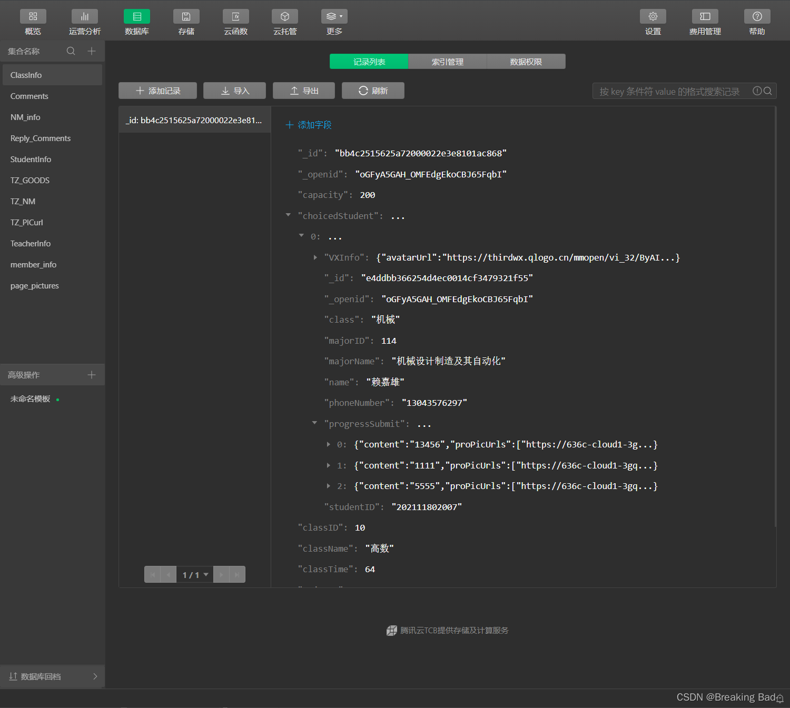Open the 云函数 cloud functions icon
This screenshot has height=708, width=790.
(x=236, y=16)
